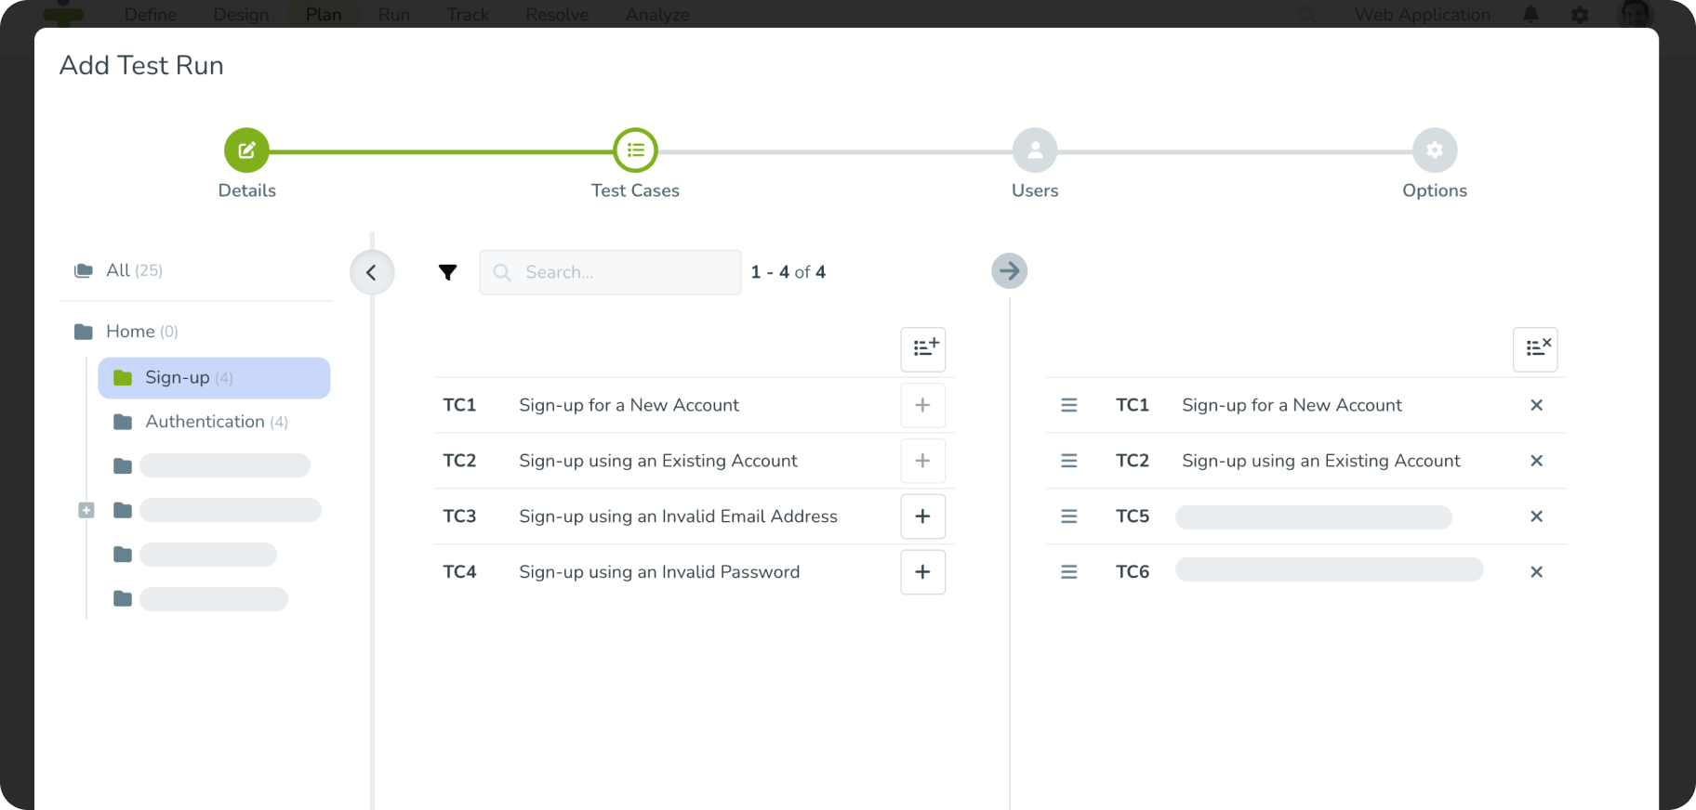Click the Options step label

(1435, 190)
